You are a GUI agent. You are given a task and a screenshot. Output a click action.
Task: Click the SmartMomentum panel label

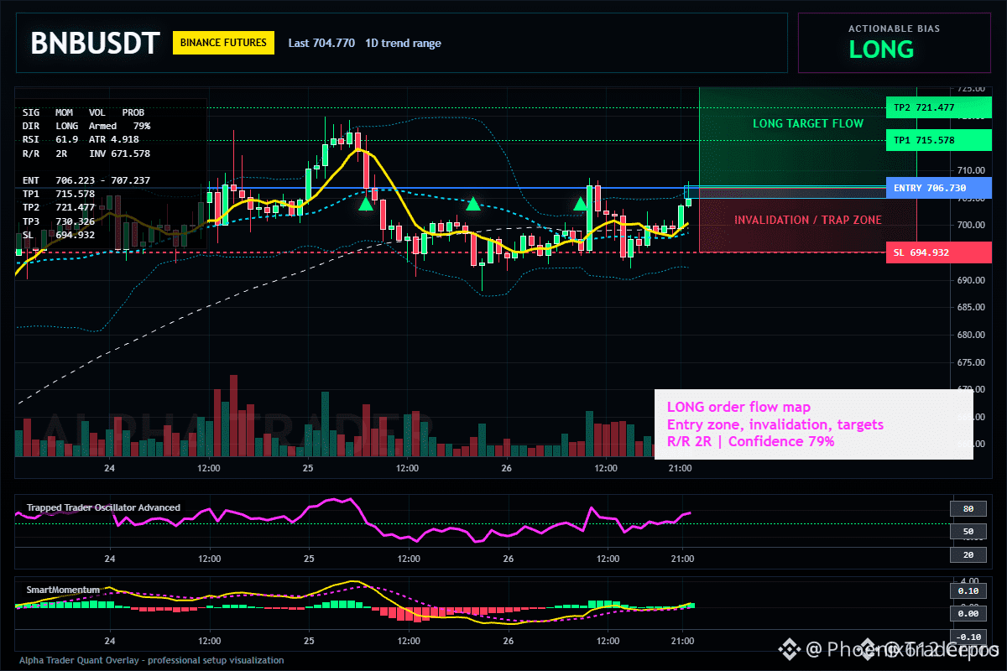point(63,590)
